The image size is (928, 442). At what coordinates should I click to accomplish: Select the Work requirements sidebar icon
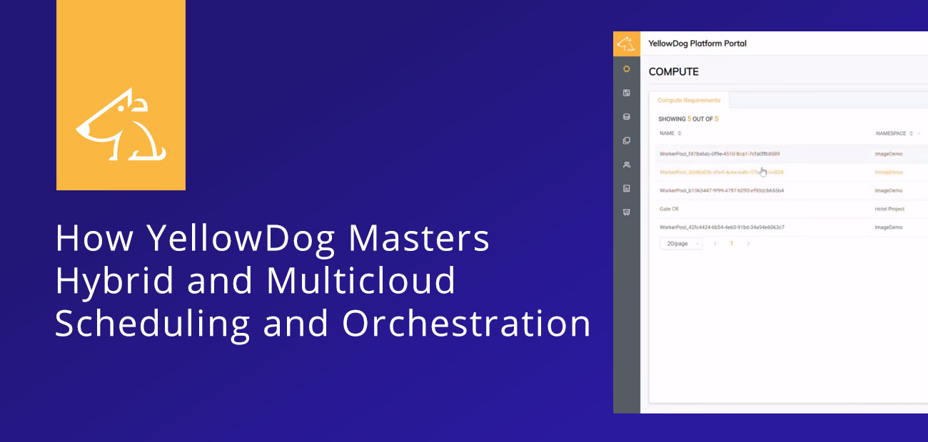point(626,140)
